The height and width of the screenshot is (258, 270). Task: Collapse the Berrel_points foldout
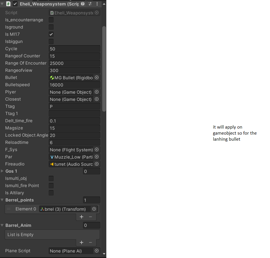2,200
